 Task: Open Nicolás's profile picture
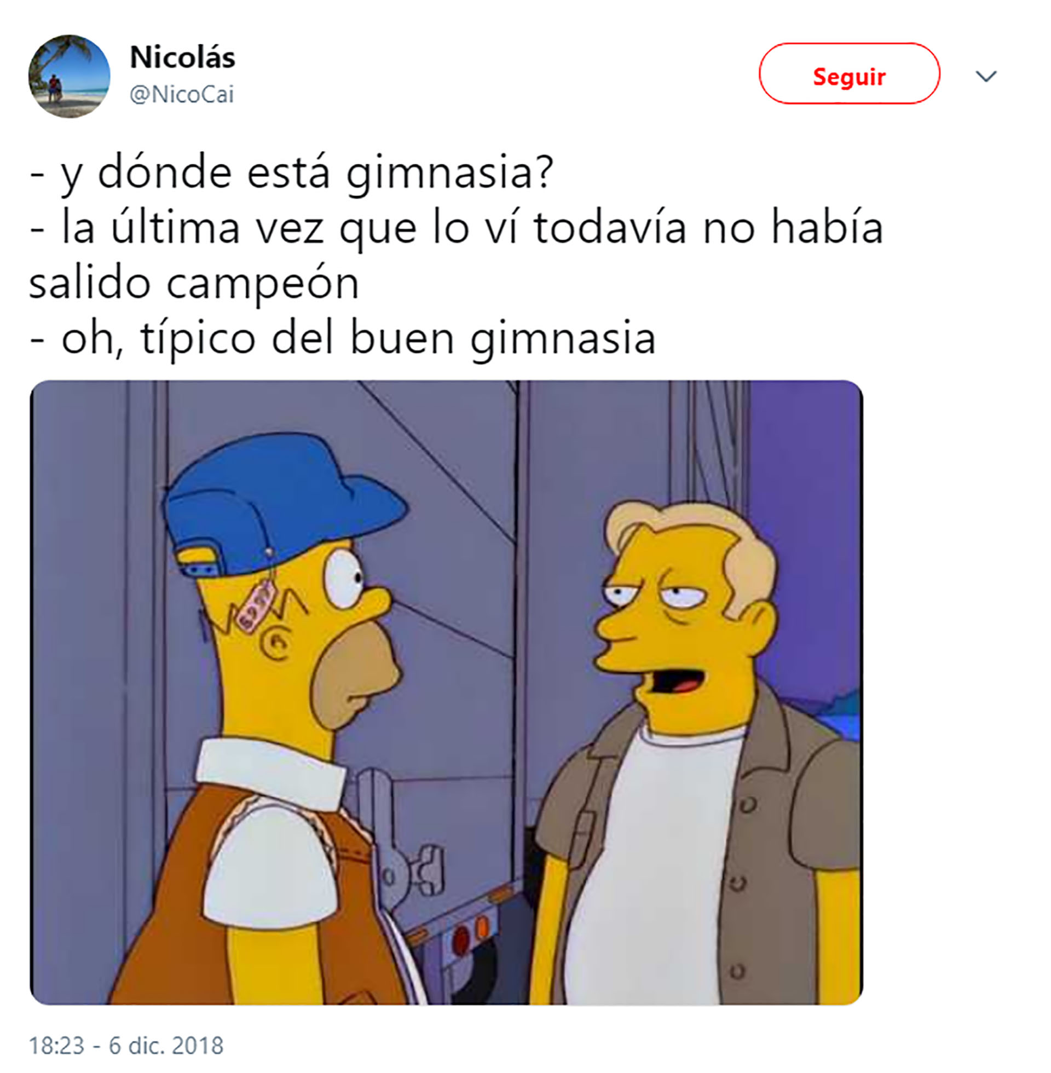coord(69,76)
